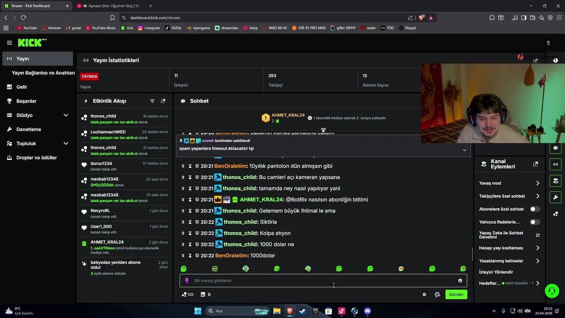Open the YouTube Music bookmark
This screenshot has width=565, height=318.
click(x=101, y=28)
